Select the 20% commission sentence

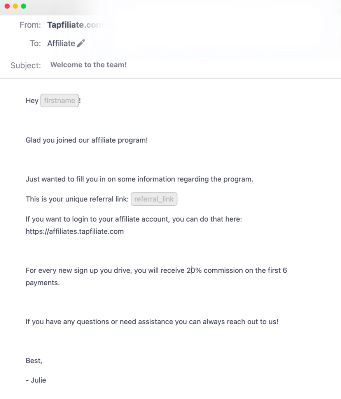point(156,270)
